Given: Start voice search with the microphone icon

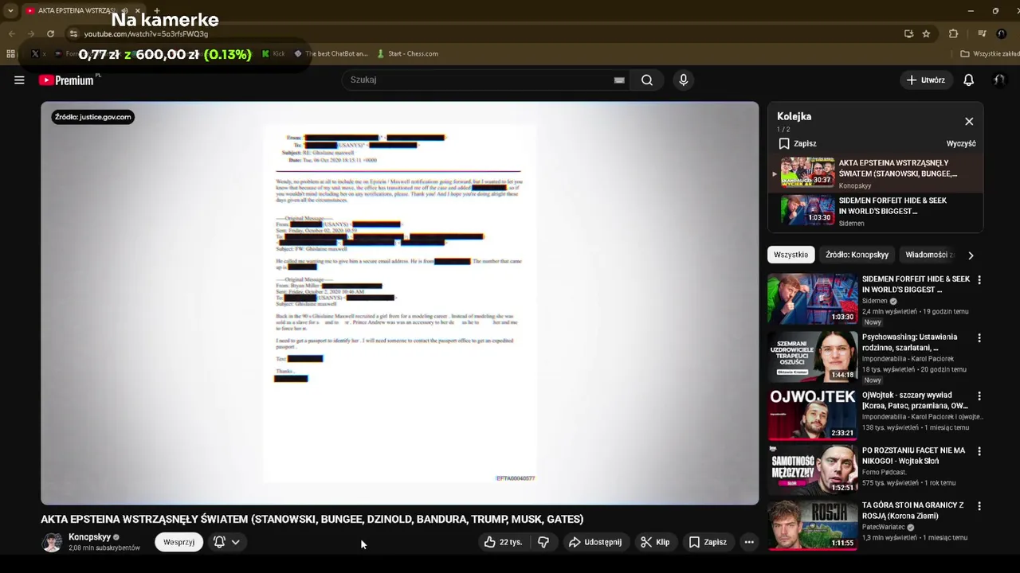Looking at the screenshot, I should point(683,80).
